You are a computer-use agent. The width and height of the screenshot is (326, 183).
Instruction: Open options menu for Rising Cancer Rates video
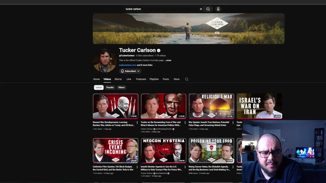pos(233,167)
